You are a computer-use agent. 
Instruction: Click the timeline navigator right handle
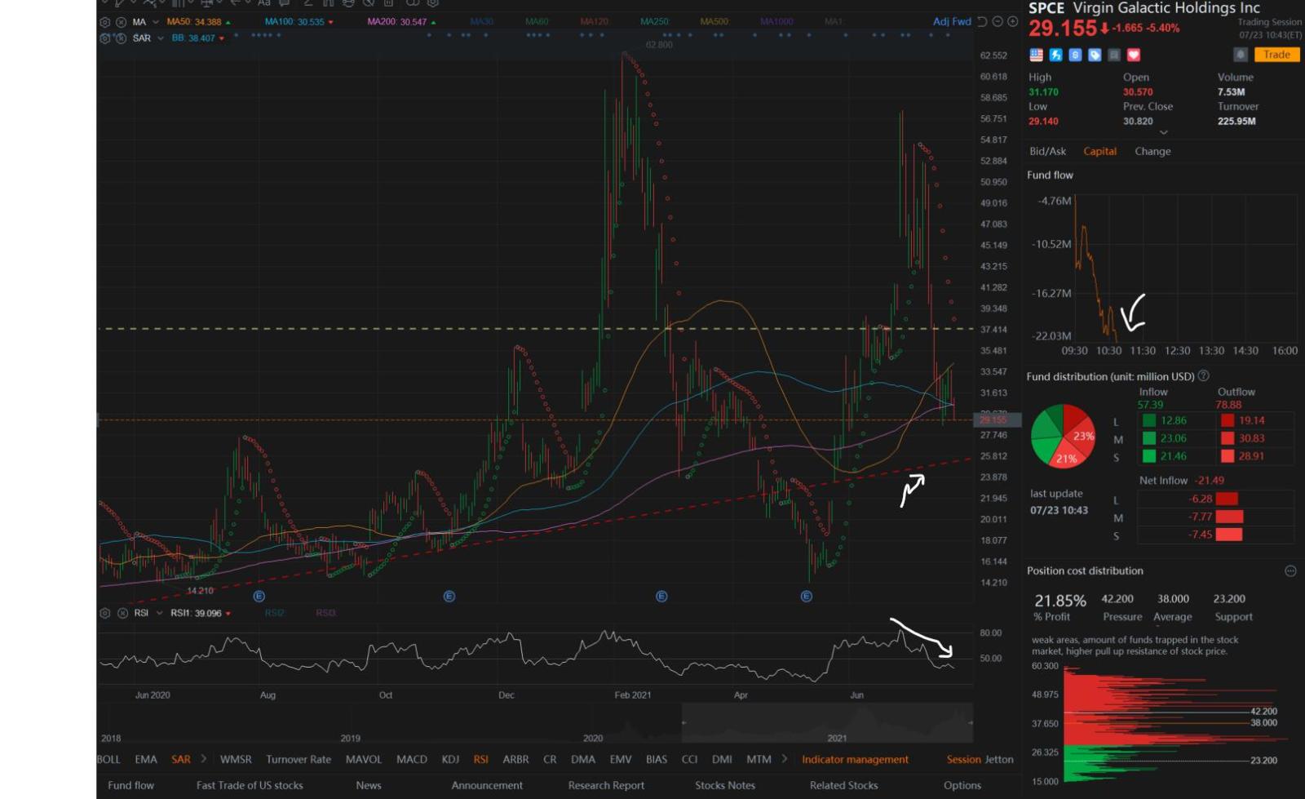click(970, 722)
